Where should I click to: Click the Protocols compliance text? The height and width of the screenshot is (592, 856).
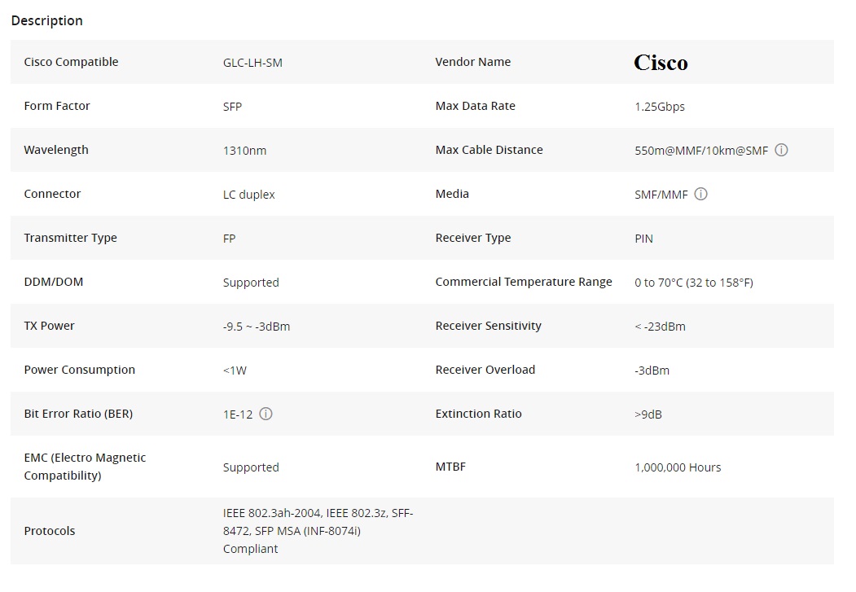[318, 531]
